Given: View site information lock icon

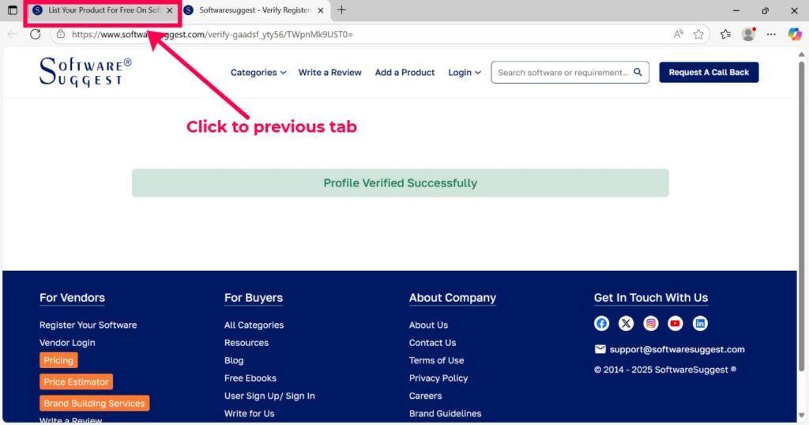Looking at the screenshot, I should [61, 35].
